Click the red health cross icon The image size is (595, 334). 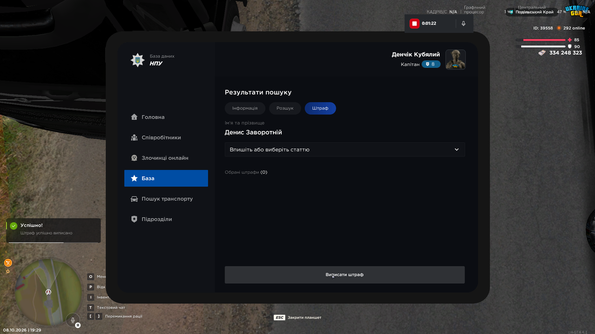[x=570, y=40]
